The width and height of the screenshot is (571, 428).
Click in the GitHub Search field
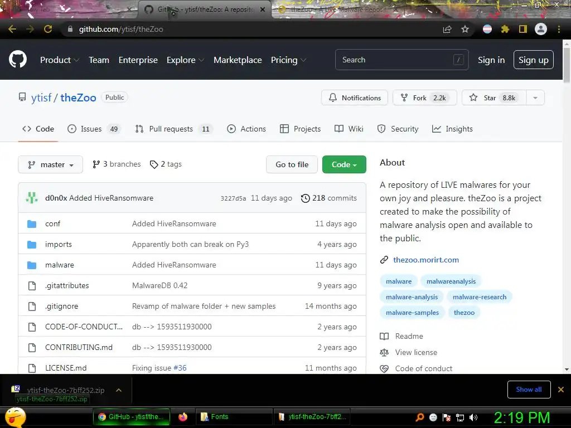point(401,60)
